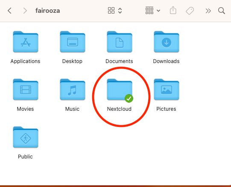This screenshot has width=231, height=187.
Task: Select the Downloads folder icon
Action: coord(167,42)
